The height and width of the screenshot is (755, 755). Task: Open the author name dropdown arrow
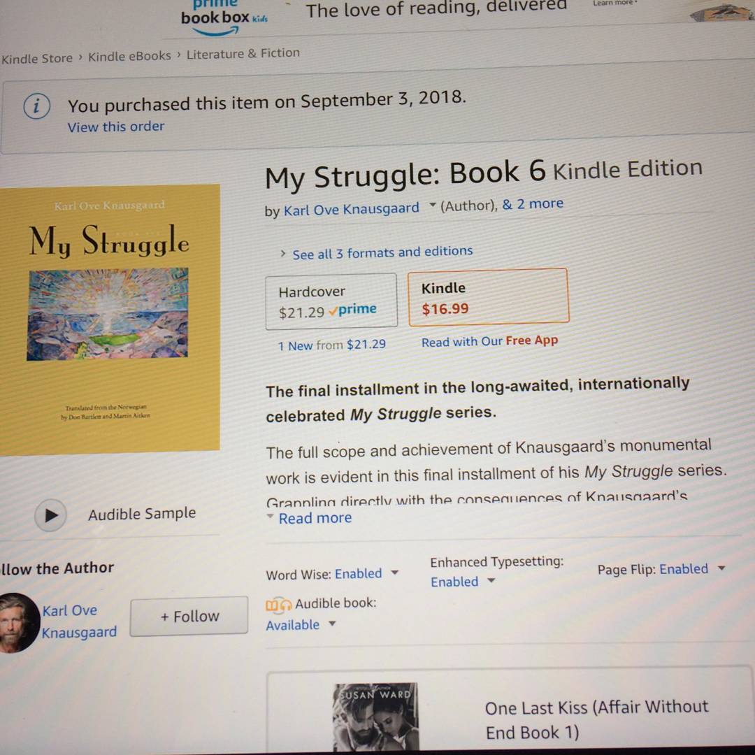[x=432, y=206]
